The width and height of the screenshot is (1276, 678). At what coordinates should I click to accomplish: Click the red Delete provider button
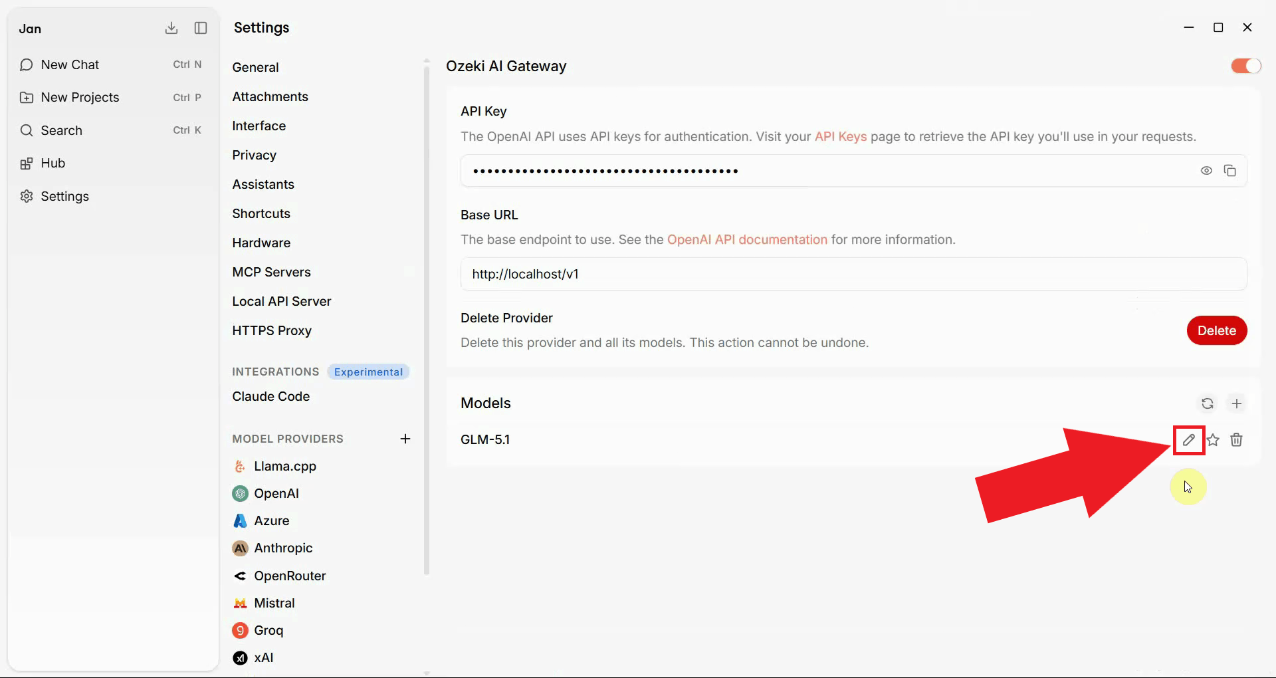[x=1216, y=330]
